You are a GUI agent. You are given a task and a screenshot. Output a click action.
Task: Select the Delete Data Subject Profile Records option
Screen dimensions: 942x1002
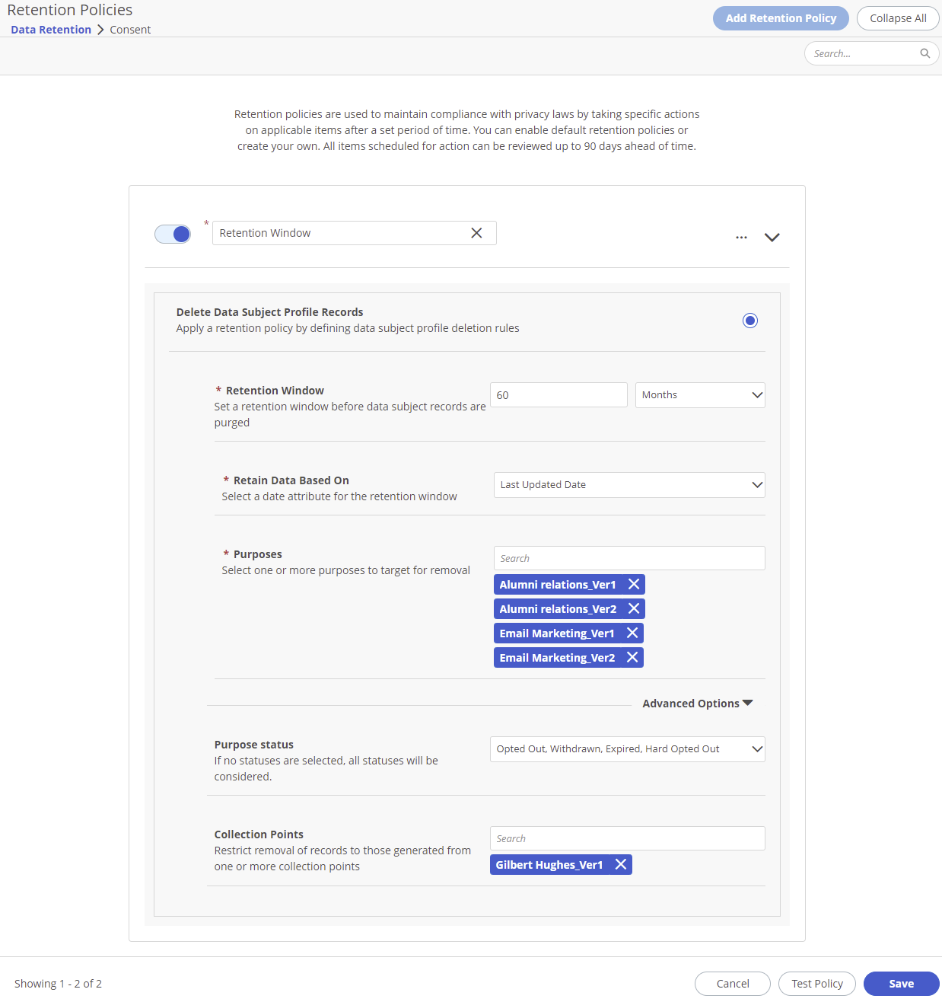tap(749, 321)
